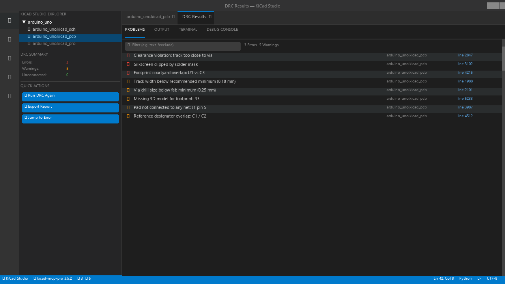Viewport: 505px width, 284px height.
Task: Close the DRC Results tab
Action: (x=210, y=17)
